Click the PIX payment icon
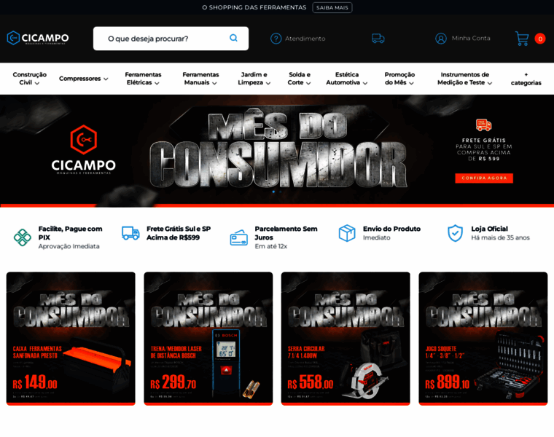The height and width of the screenshot is (437, 554). point(23,237)
